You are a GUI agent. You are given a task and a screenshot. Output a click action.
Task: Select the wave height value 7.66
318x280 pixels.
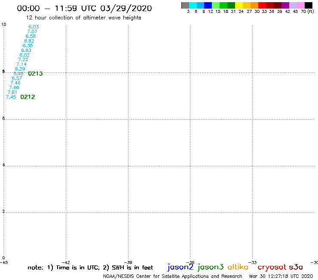14,87
